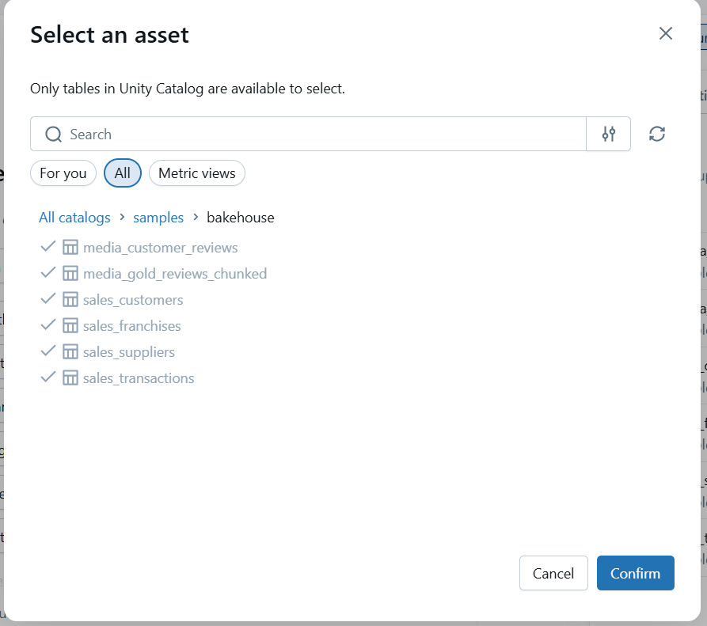Click the table icon beside sales_customers

(x=70, y=299)
